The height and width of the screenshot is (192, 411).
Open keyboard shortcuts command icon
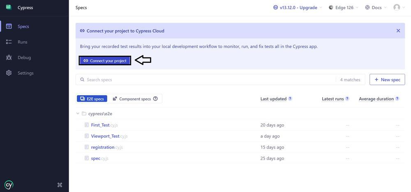click(60, 185)
